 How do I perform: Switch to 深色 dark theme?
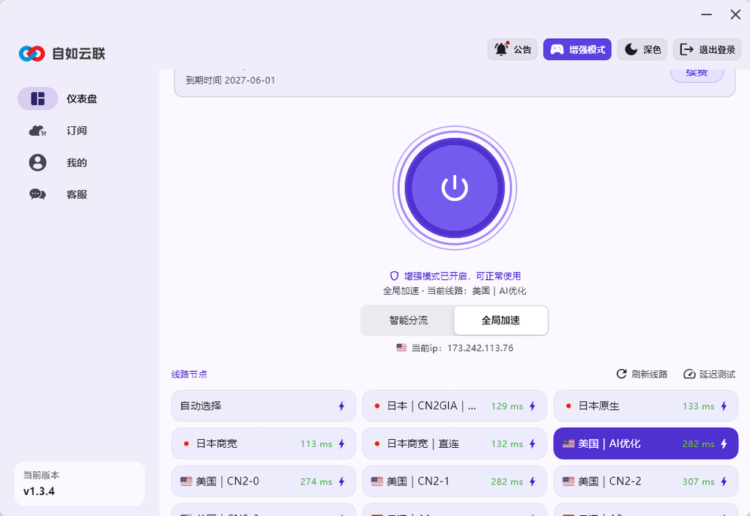[642, 49]
